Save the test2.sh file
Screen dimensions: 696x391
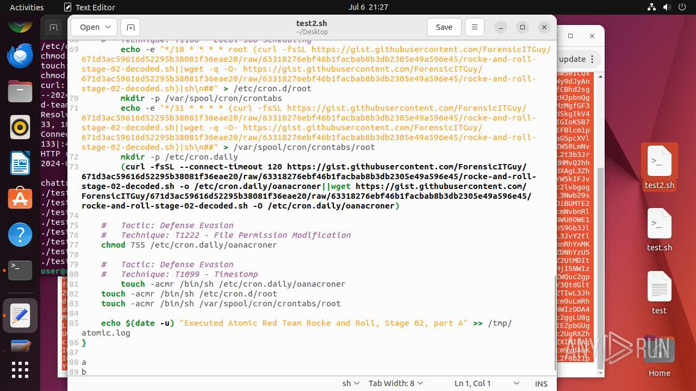444,27
